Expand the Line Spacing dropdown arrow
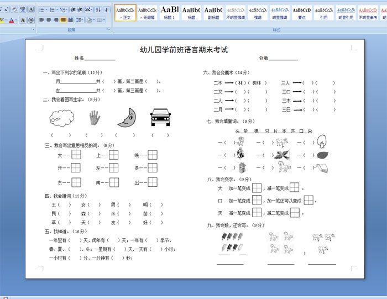Image resolution: width=387 pixels, height=299 pixels. pyautogui.click(x=83, y=20)
